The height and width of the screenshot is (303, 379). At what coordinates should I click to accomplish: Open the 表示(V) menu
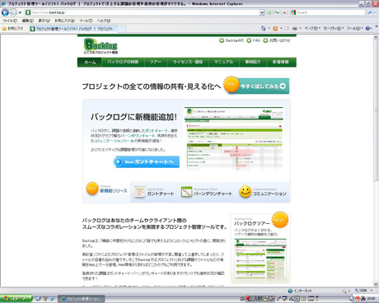(44, 21)
